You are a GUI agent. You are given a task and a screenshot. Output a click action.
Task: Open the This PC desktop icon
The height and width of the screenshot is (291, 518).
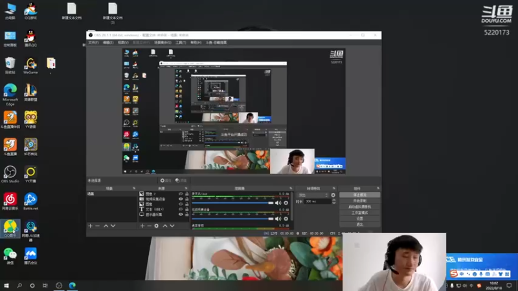10,11
